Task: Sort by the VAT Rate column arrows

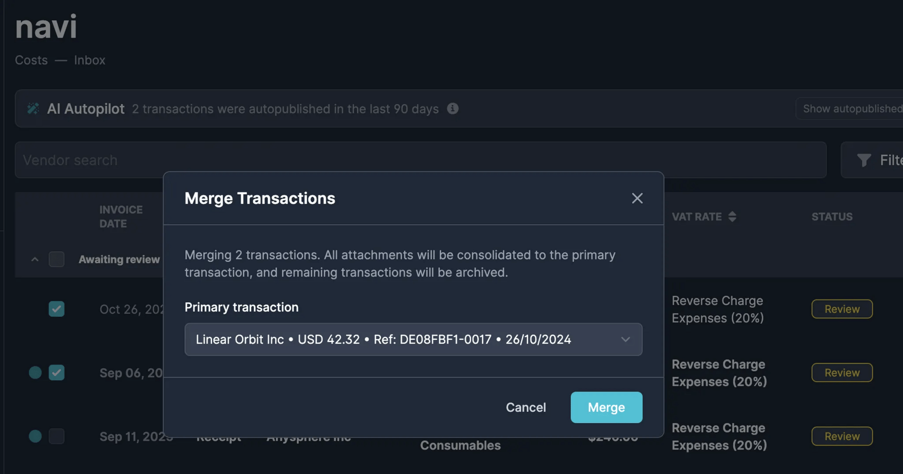Action: click(732, 217)
